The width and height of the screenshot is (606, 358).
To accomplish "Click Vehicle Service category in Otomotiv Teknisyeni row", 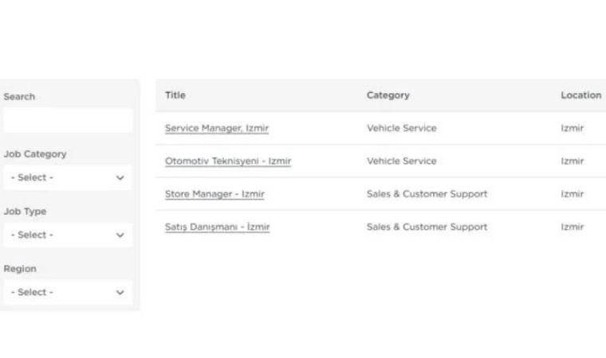I will [x=402, y=161].
